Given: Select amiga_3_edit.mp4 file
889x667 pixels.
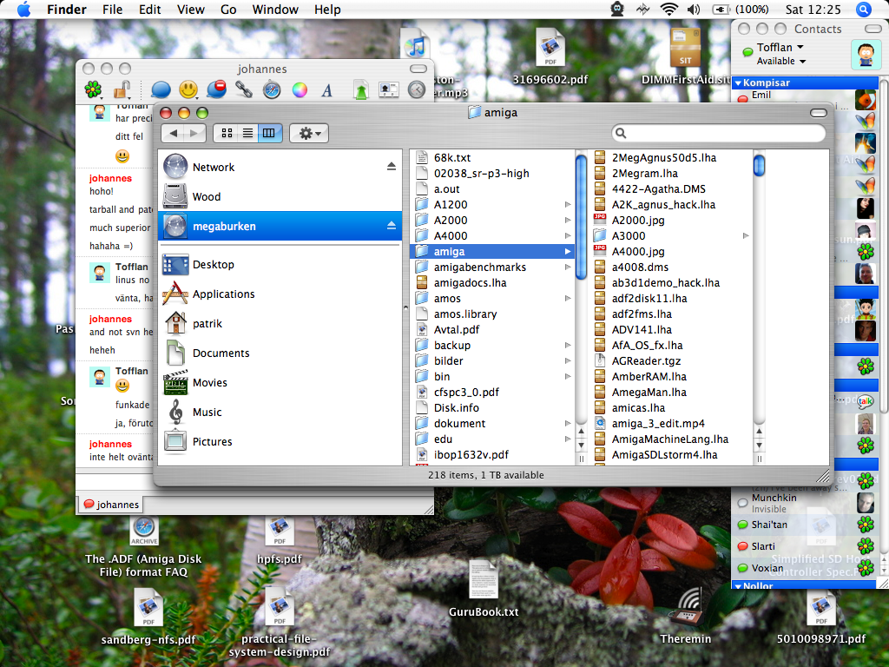Looking at the screenshot, I should [x=672, y=423].
